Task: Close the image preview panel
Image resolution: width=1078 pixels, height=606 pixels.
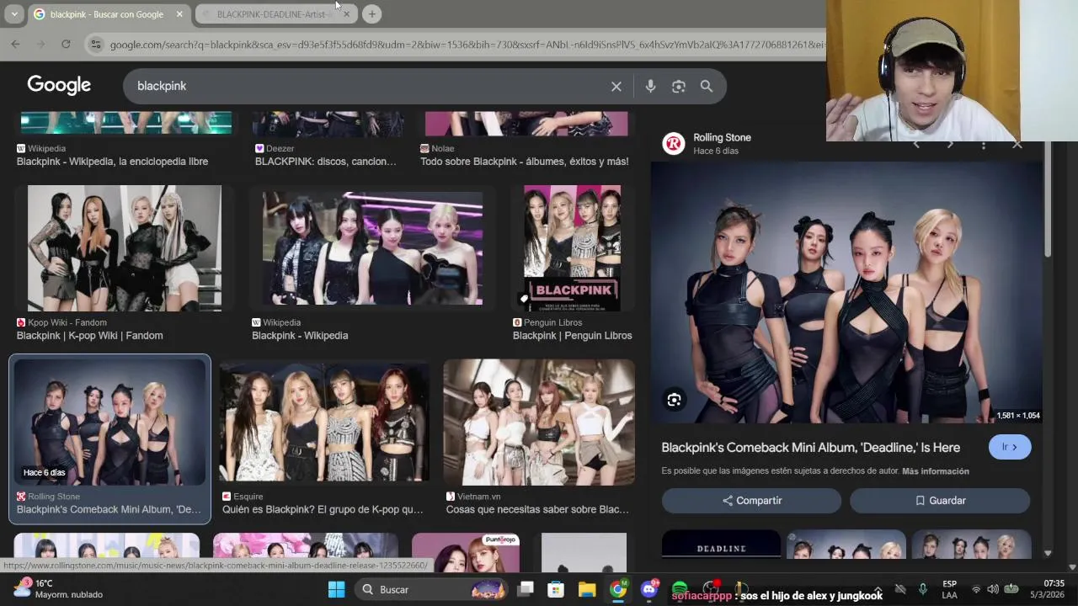Action: (1017, 145)
